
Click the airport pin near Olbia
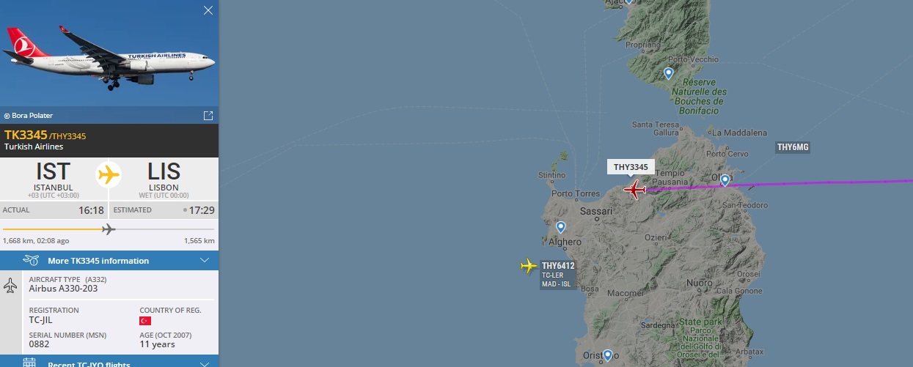[725, 180]
